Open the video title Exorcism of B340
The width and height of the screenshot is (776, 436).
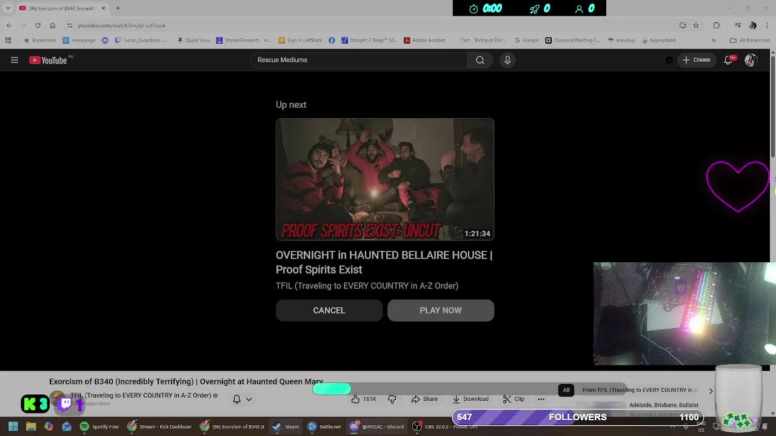point(186,382)
